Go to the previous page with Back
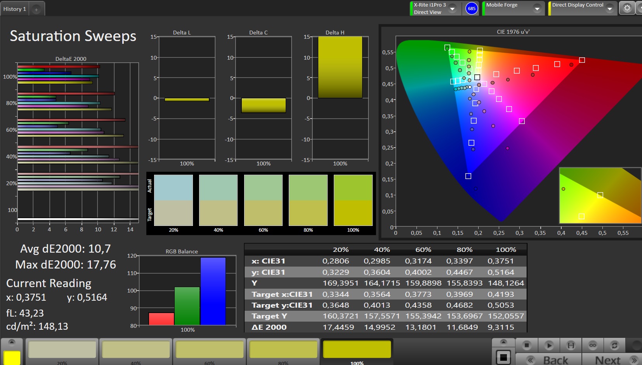Image resolution: width=642 pixels, height=365 pixels. pos(548,360)
